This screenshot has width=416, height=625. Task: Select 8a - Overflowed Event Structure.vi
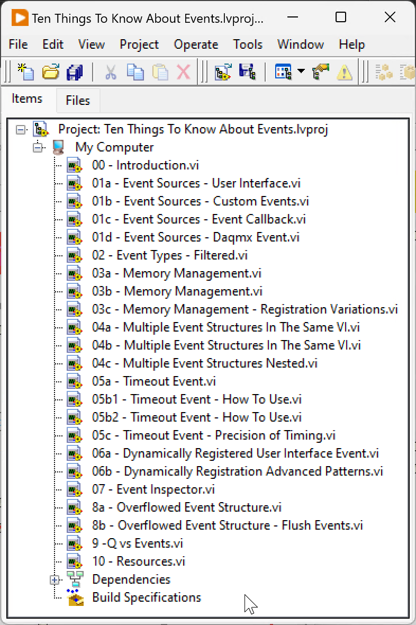(187, 507)
